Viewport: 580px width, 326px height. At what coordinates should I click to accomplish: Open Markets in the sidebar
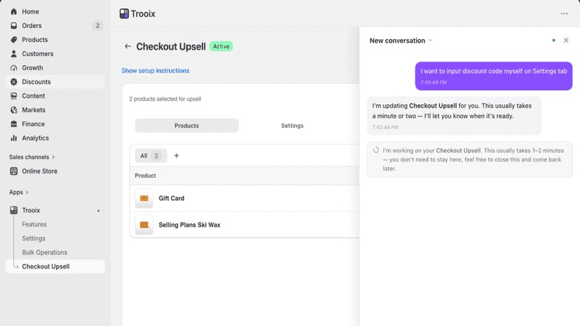[x=55, y=110]
